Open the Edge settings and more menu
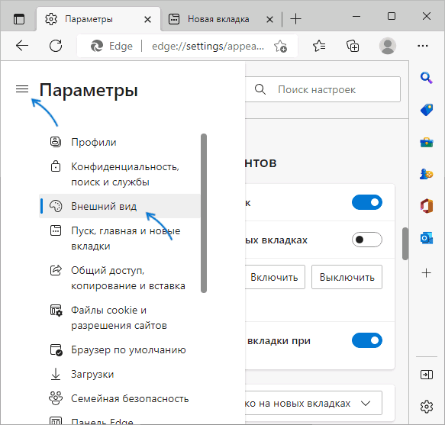This screenshot has width=445, height=425. pyautogui.click(x=423, y=46)
